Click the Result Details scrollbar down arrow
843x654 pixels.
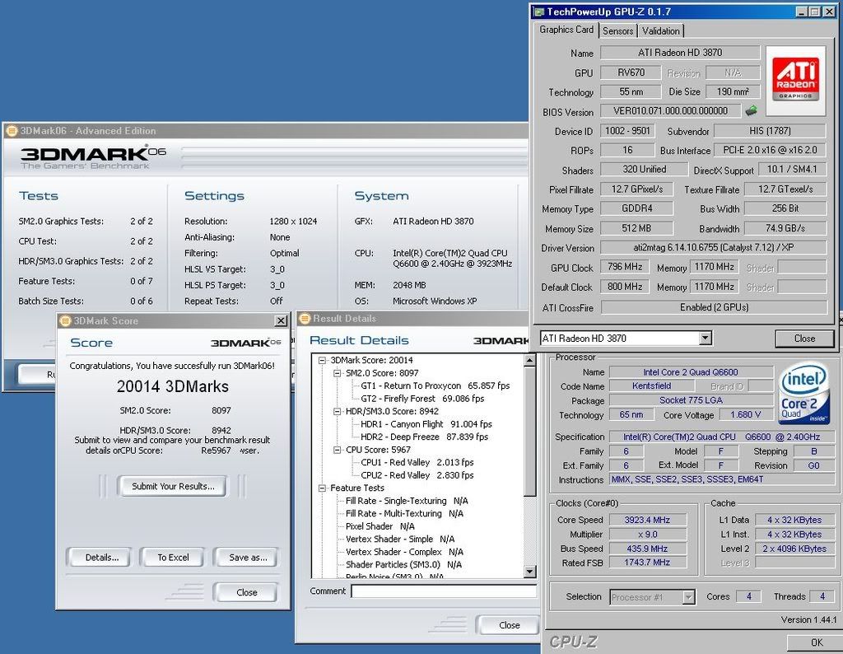pos(529,572)
